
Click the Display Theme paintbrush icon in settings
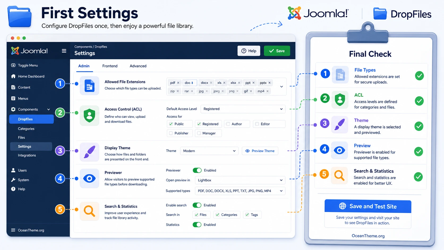89,152
